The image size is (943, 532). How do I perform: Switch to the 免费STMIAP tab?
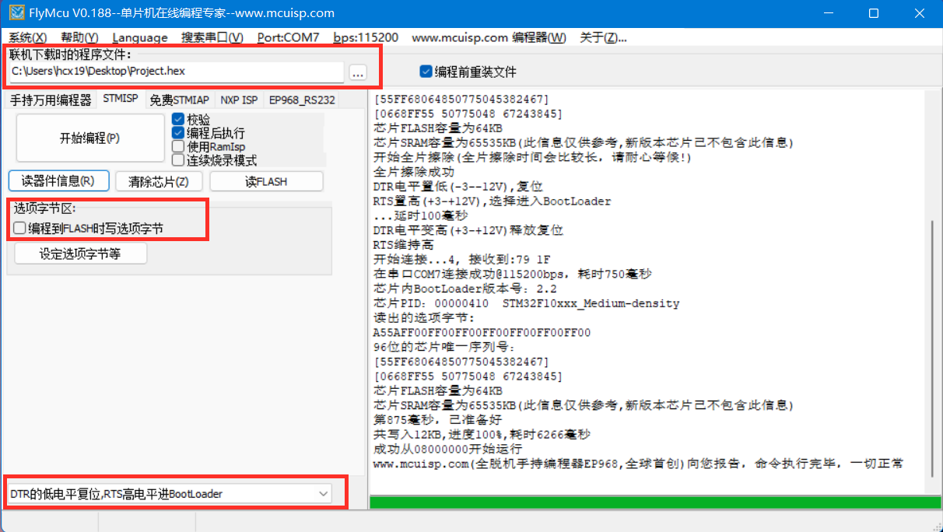click(x=179, y=100)
